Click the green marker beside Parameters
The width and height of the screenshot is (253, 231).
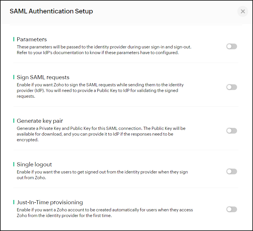coord(14,39)
